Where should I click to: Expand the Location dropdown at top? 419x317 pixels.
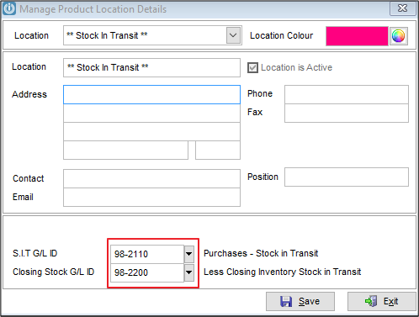tap(233, 35)
